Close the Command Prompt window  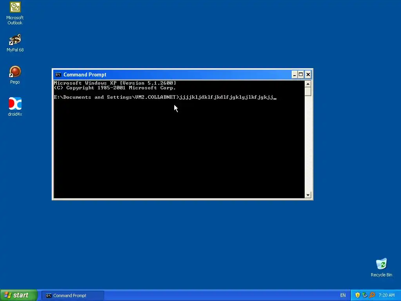pos(308,74)
